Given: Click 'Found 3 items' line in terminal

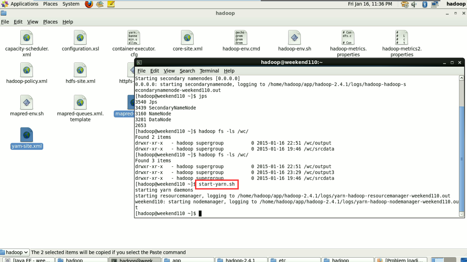Looking at the screenshot, I should pyautogui.click(x=153, y=161).
